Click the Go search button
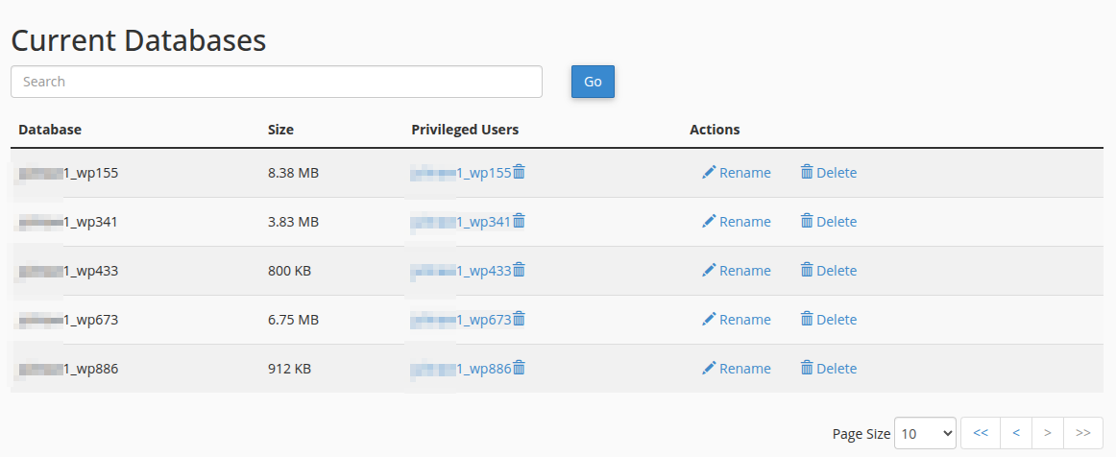1116x457 pixels. pyautogui.click(x=593, y=82)
